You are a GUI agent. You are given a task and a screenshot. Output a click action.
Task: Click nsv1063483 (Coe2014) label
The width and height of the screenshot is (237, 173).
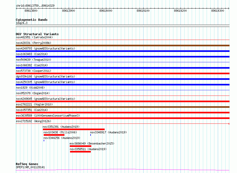pyautogui.click(x=32, y=54)
